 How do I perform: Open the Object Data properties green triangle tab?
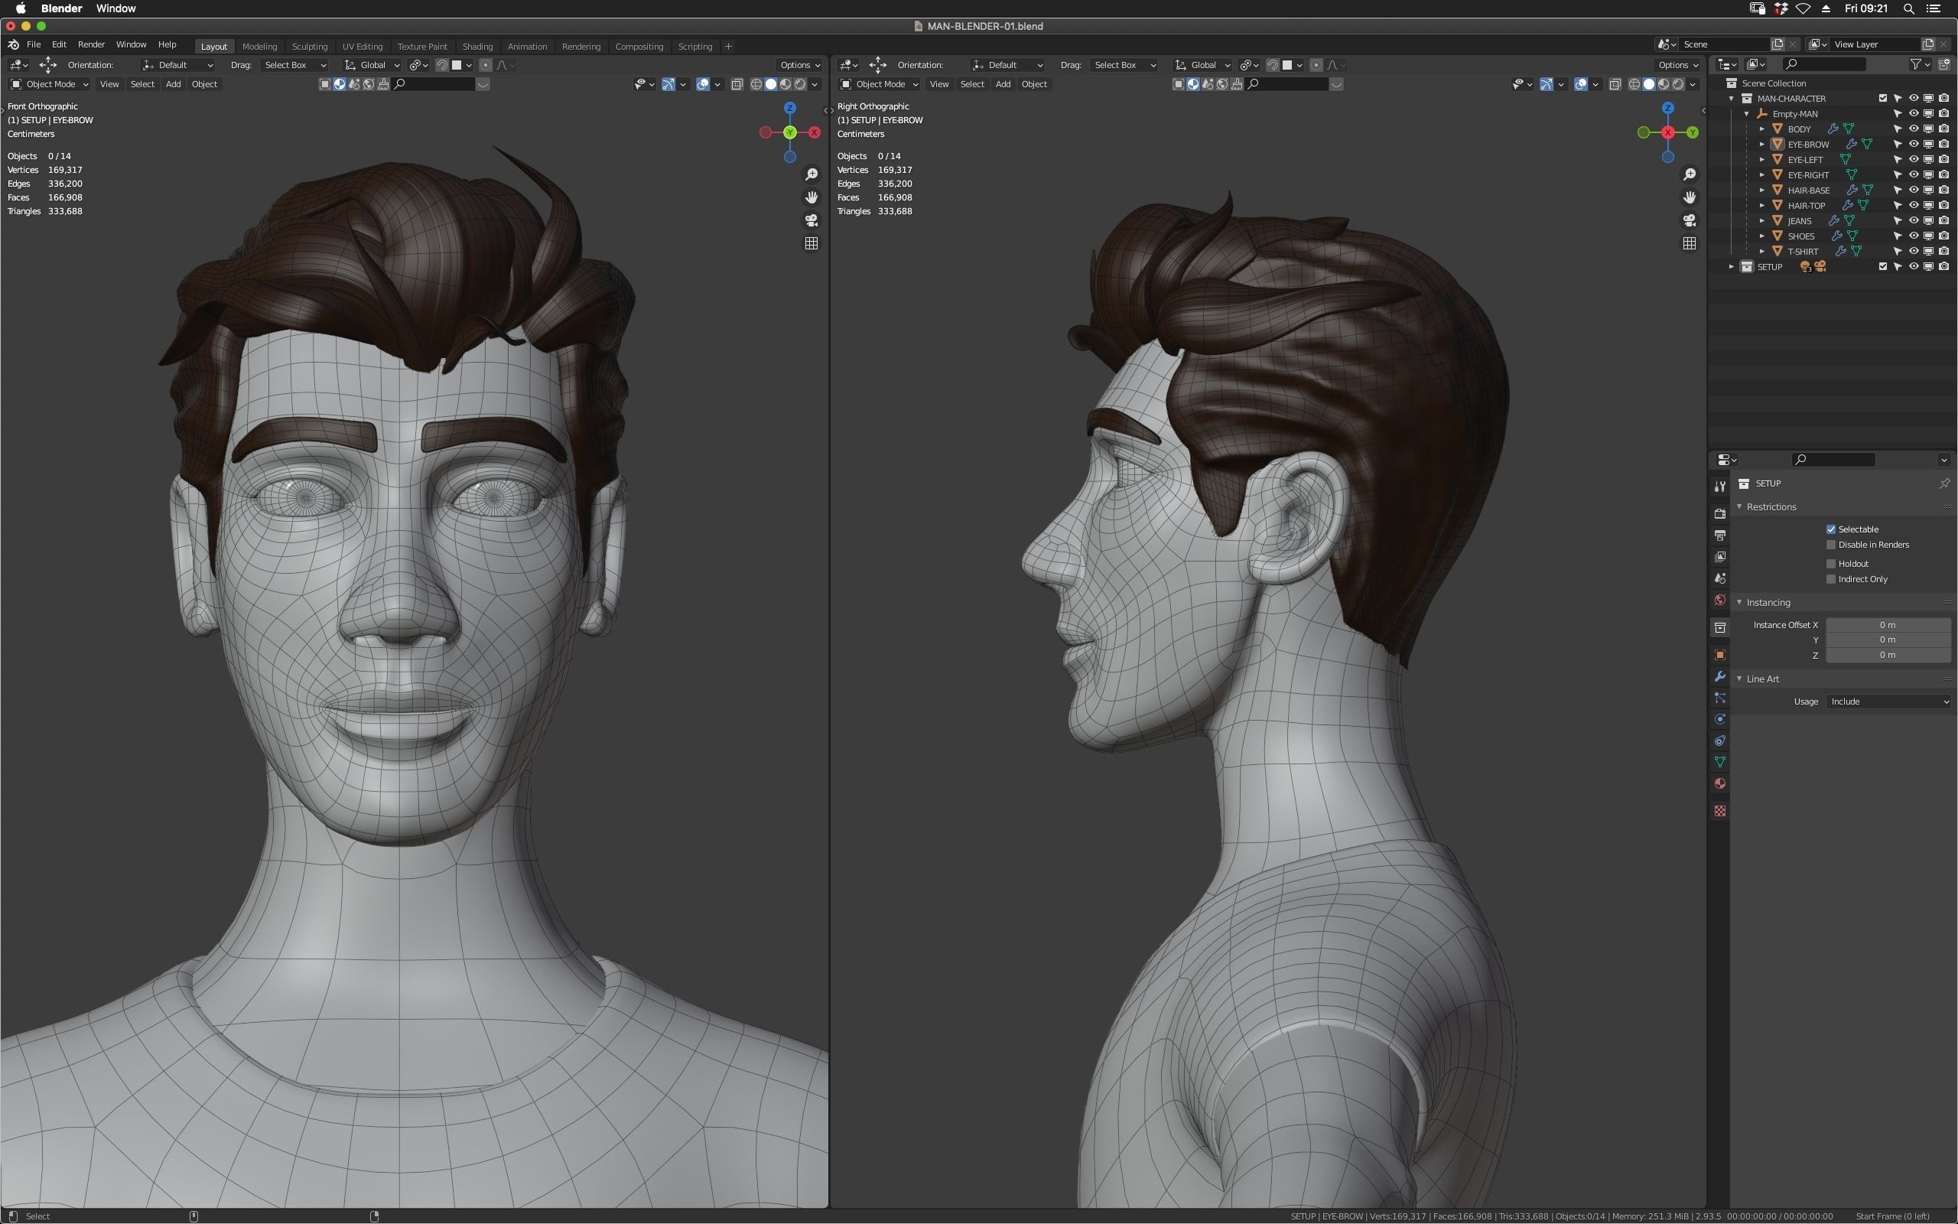point(1720,762)
